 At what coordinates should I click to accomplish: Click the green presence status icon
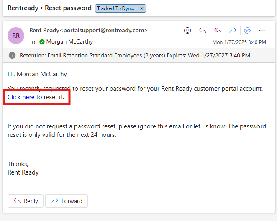click(42, 42)
